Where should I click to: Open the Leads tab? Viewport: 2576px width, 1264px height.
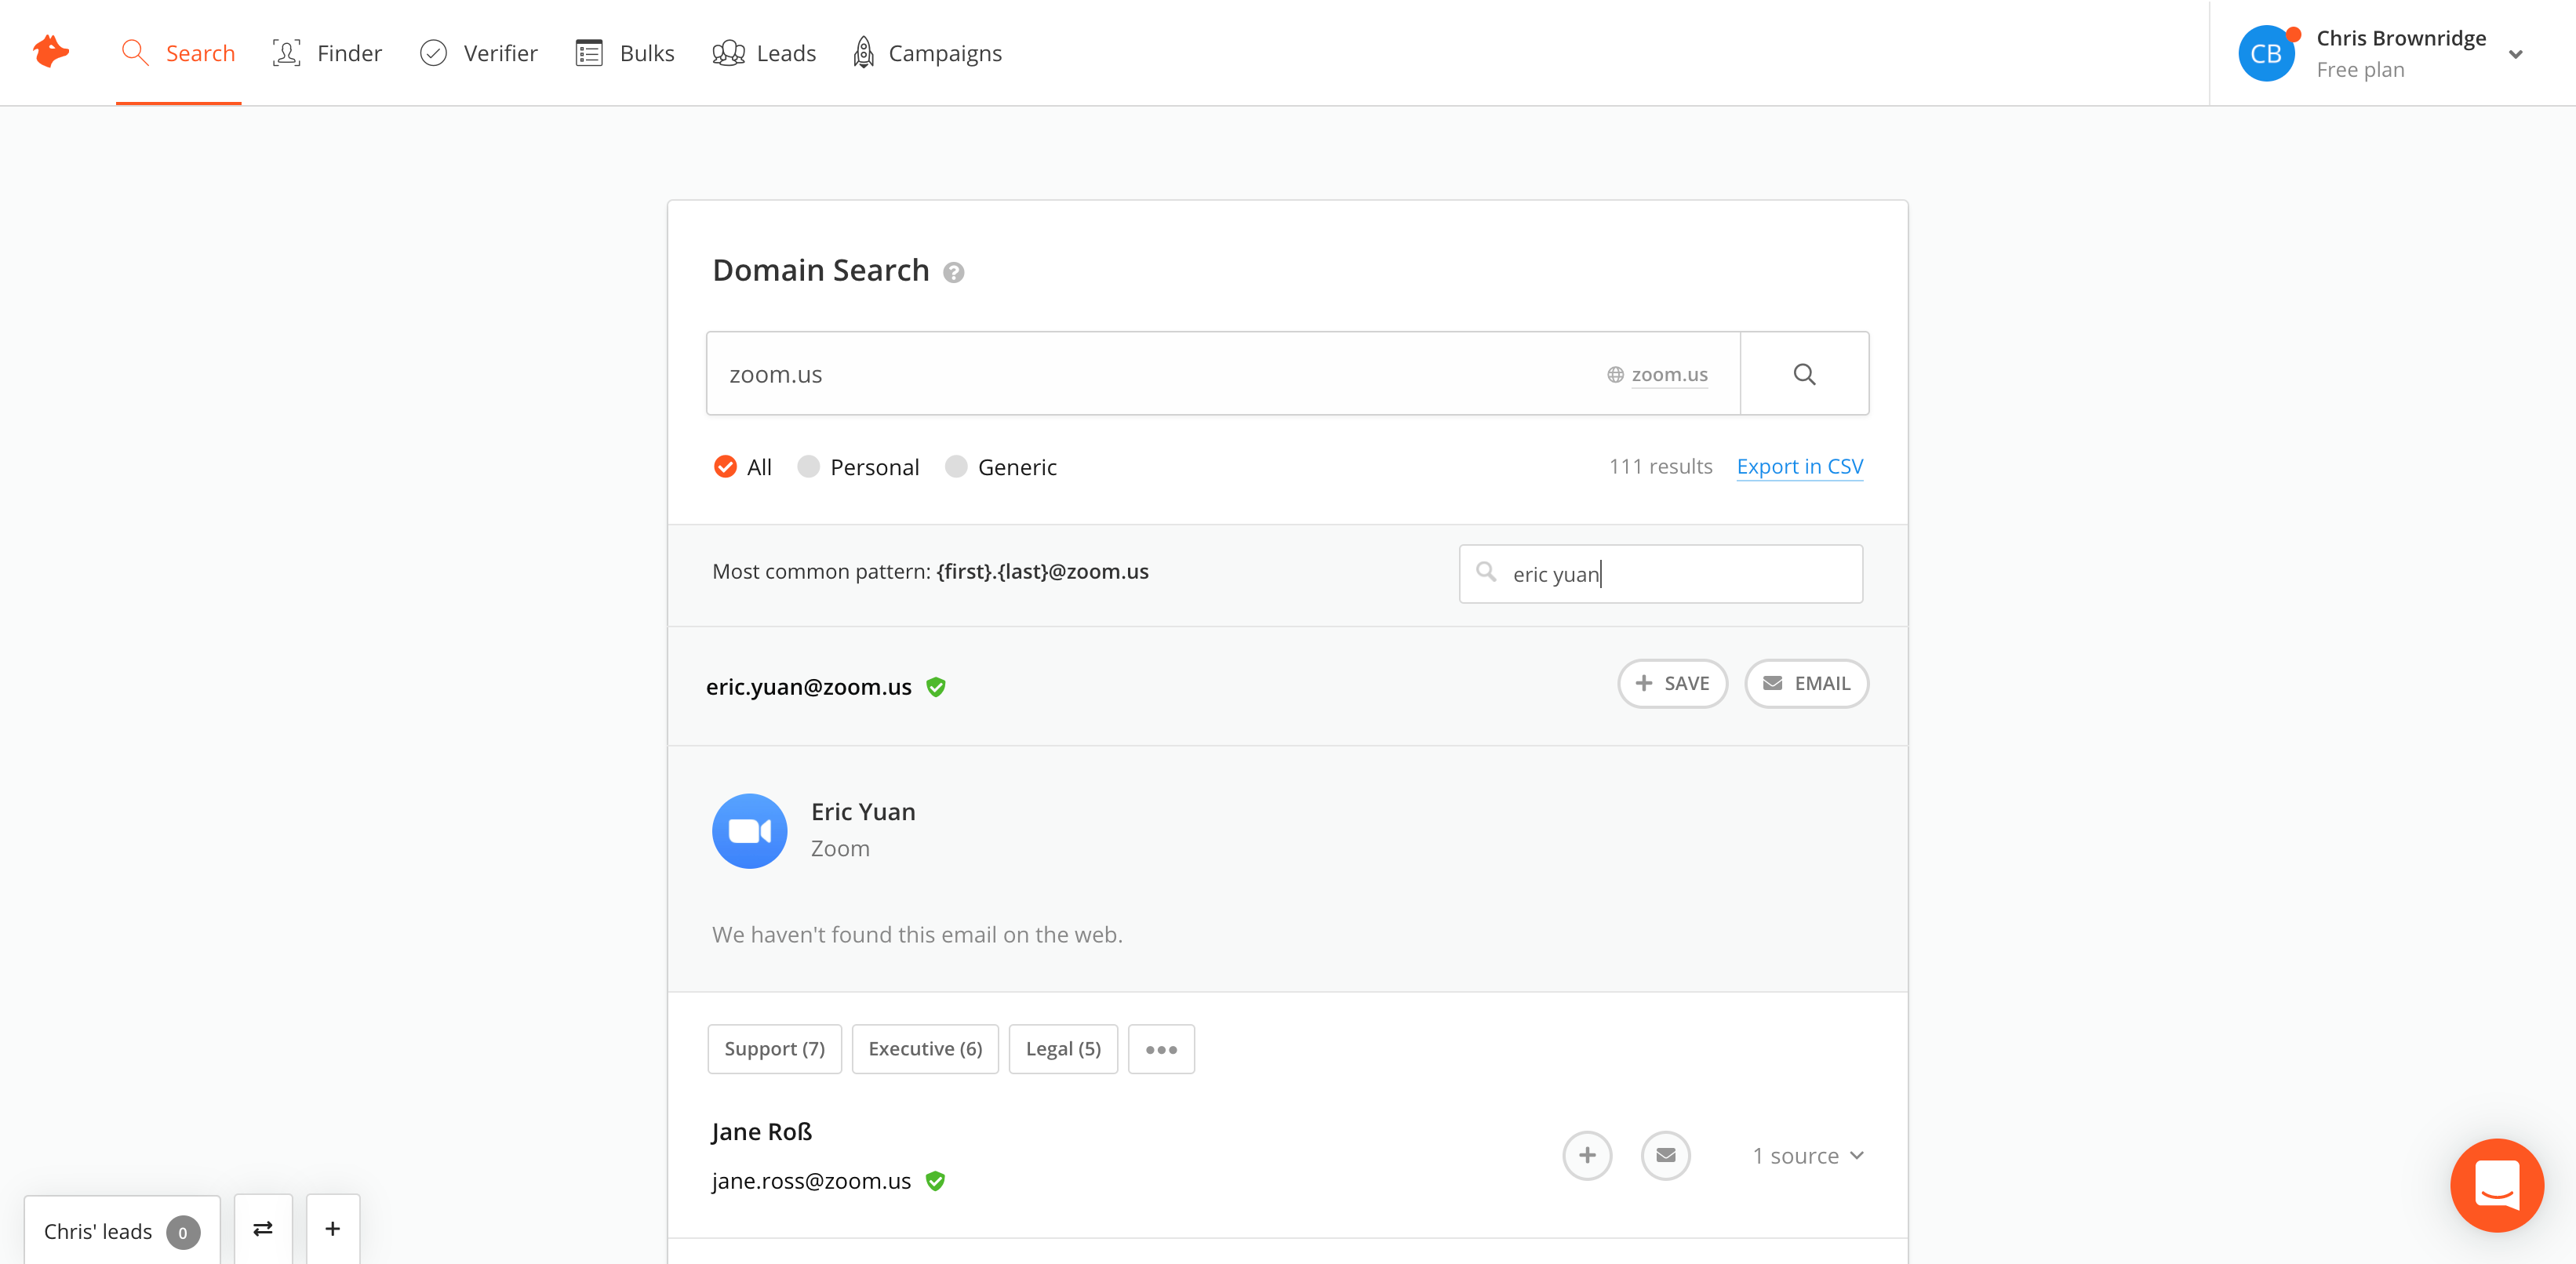click(x=764, y=53)
